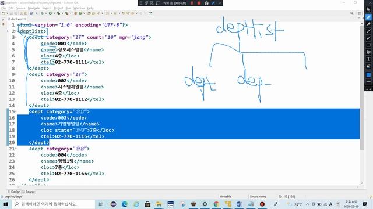Show hidden system tray icons
The width and height of the screenshot is (373, 209).
pyautogui.click(x=308, y=204)
